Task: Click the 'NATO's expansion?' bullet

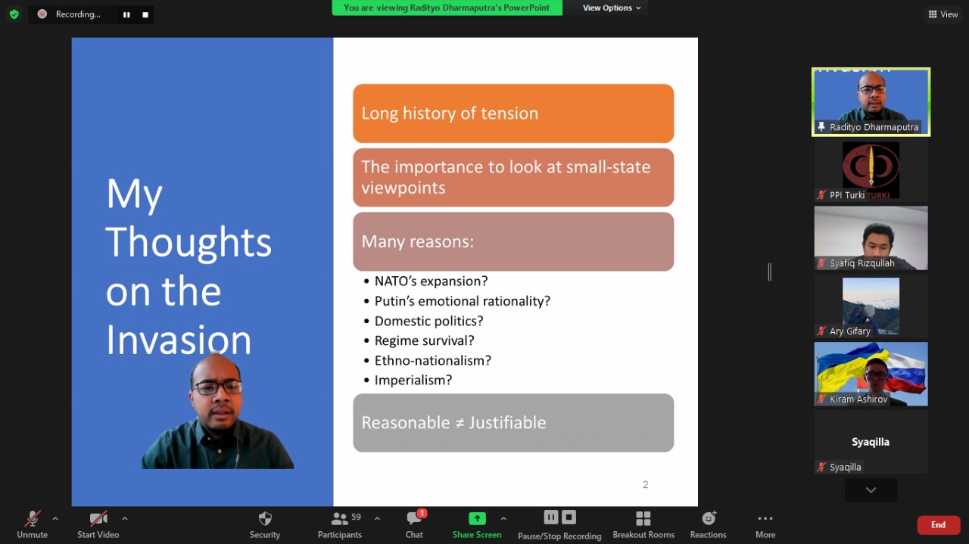Action: (431, 281)
